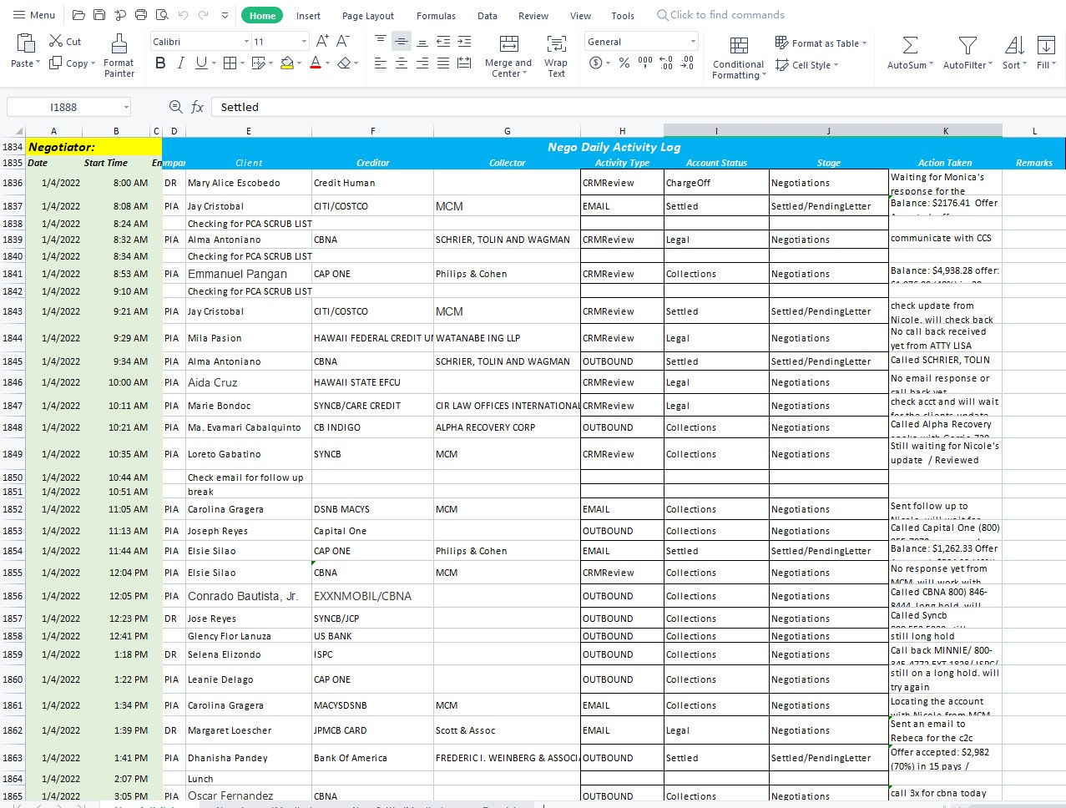The height and width of the screenshot is (808, 1066).
Task: Activate the Format Painter brush
Action: pyautogui.click(x=119, y=43)
